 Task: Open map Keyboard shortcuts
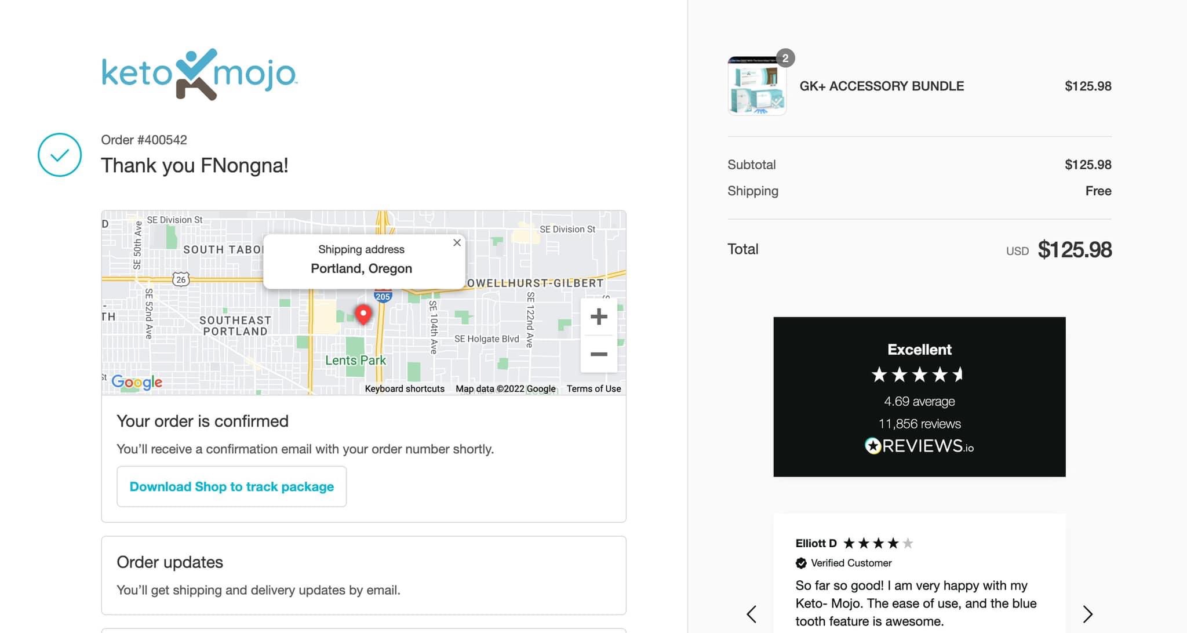pos(405,388)
